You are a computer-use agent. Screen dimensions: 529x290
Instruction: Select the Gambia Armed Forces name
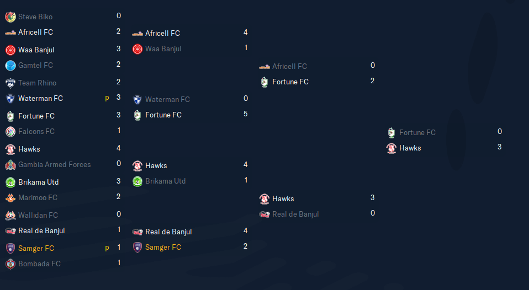[x=54, y=165]
